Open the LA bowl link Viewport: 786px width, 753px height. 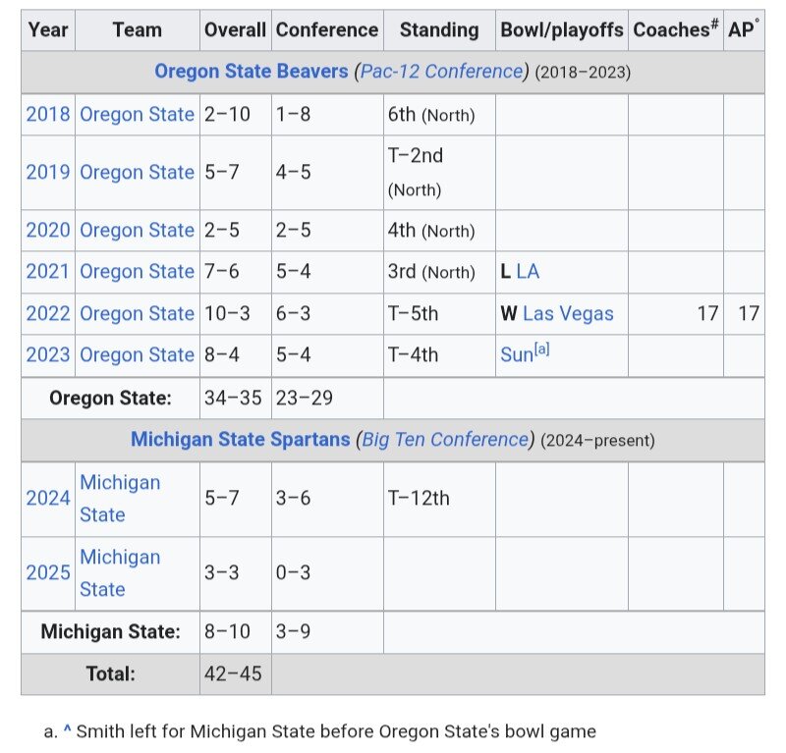coord(528,271)
